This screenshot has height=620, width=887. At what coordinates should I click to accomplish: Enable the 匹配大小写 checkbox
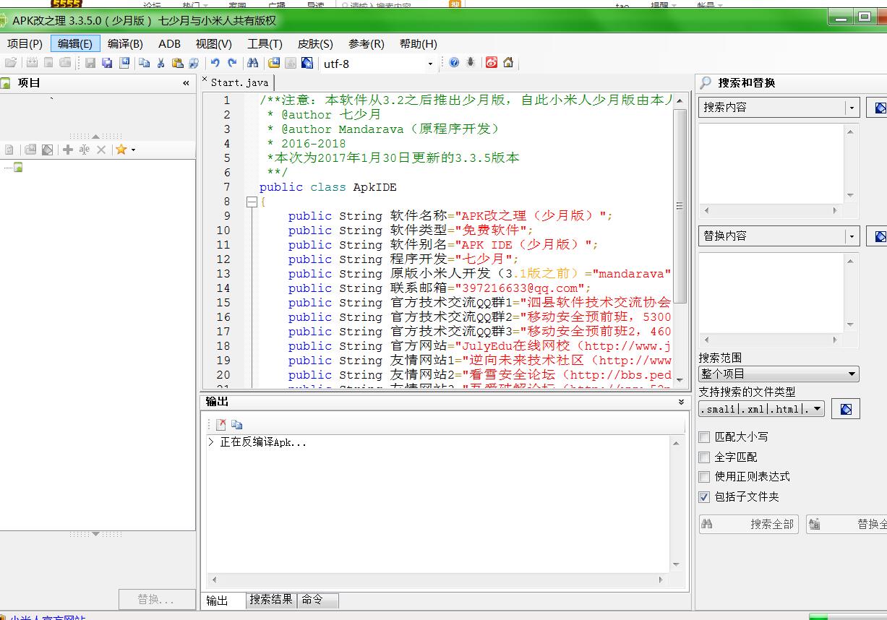click(704, 437)
